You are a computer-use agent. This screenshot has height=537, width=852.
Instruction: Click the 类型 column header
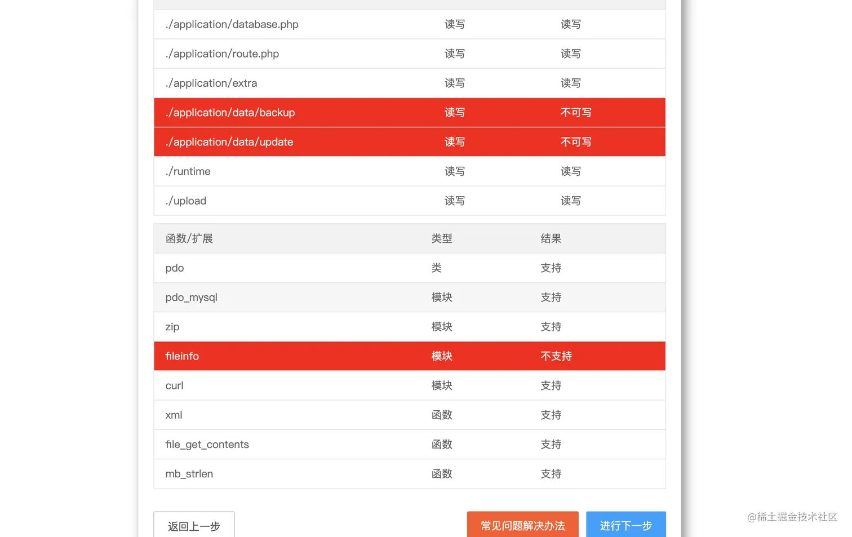[x=442, y=238]
